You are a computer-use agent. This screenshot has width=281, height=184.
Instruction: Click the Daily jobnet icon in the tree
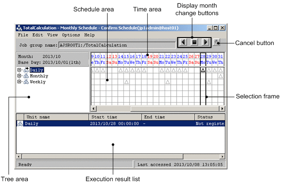(26, 70)
